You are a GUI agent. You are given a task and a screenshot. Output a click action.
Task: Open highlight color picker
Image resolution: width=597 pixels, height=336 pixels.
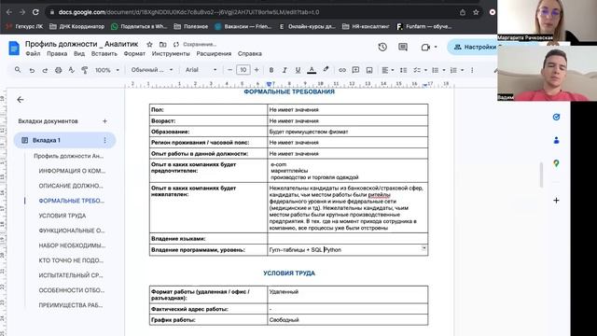click(326, 70)
